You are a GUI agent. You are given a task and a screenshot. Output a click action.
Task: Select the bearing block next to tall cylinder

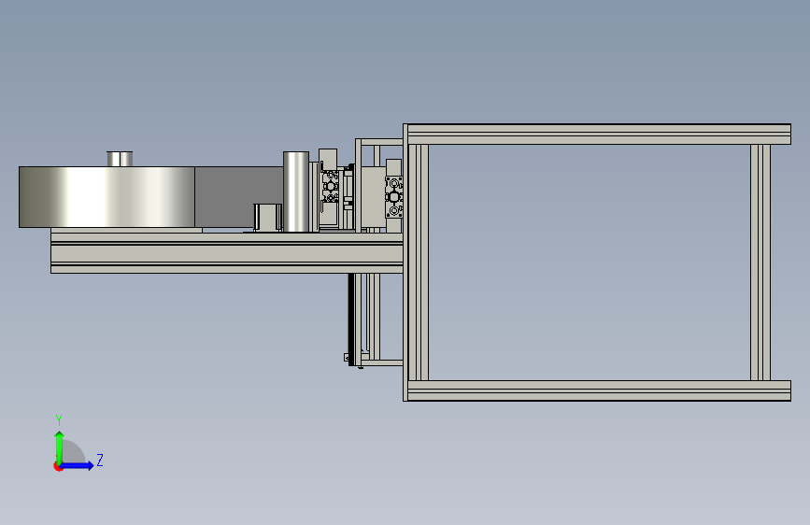pyautogui.click(x=330, y=187)
